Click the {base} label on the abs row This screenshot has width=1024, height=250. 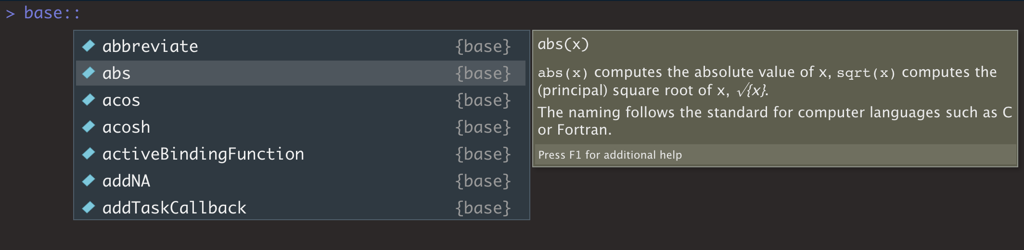click(x=483, y=73)
